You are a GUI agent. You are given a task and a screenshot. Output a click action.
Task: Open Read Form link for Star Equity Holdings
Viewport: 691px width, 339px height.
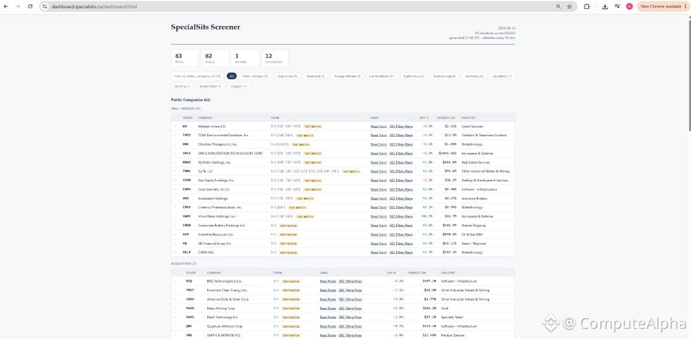(x=378, y=181)
